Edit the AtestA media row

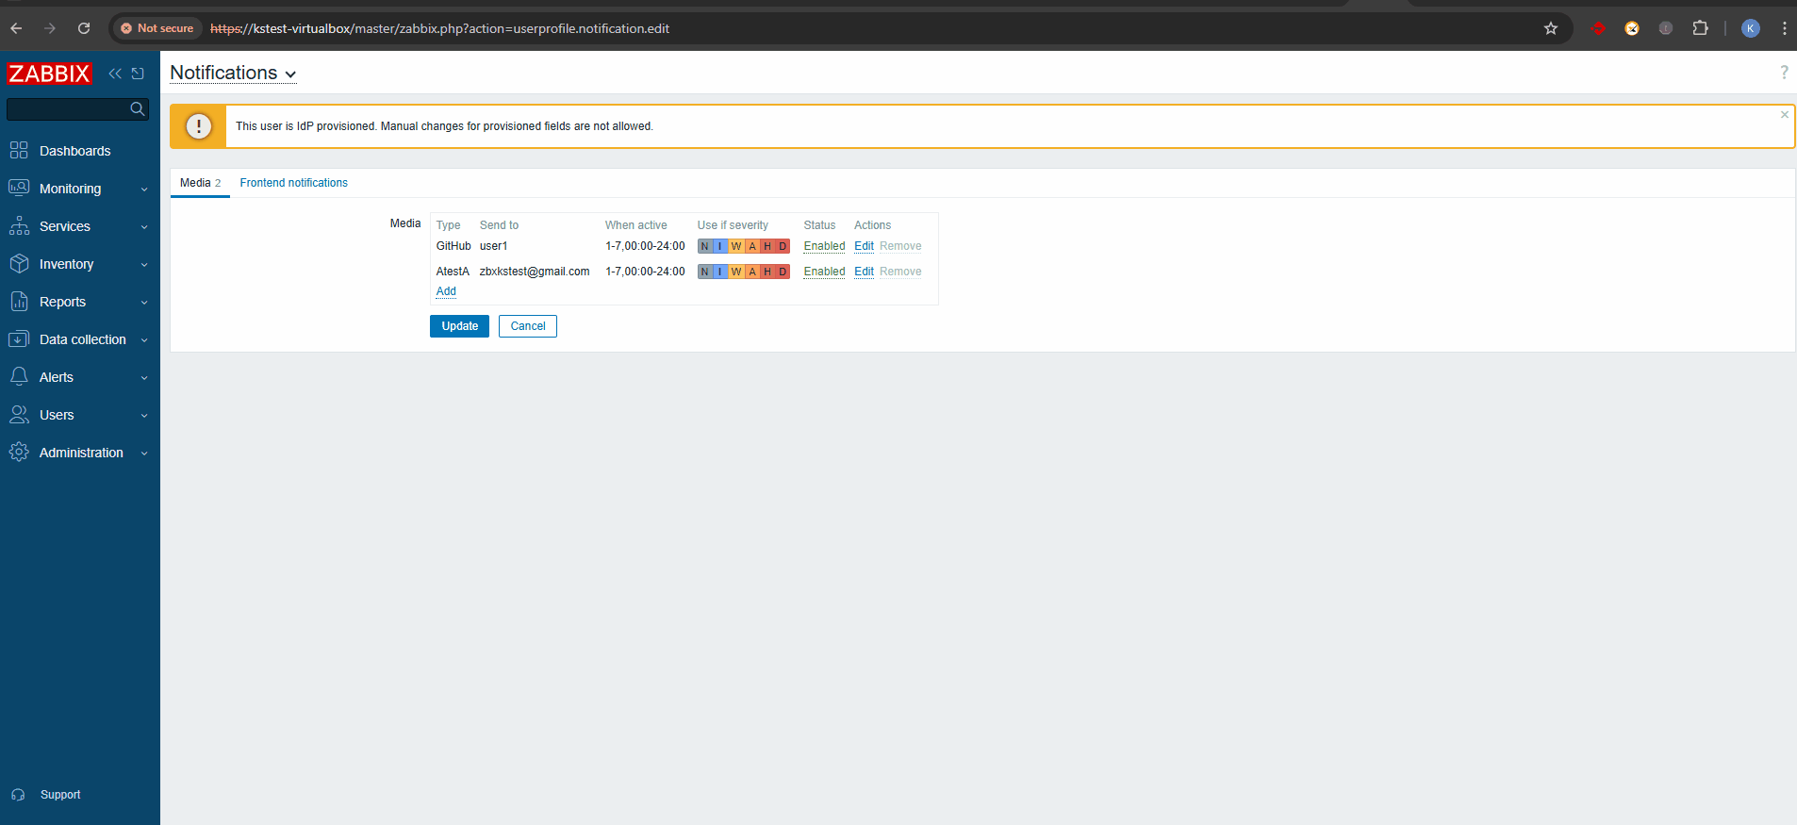tap(864, 272)
